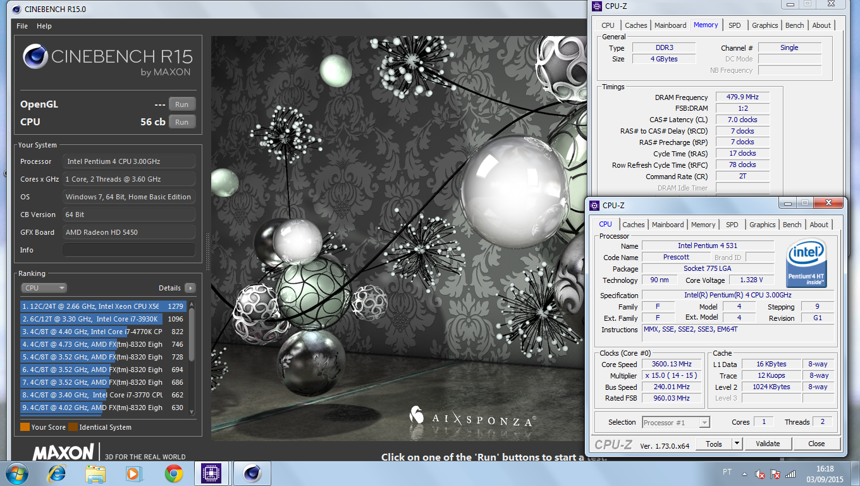Screen dimensions: 860x486
Task: Open Bench tab in back CPU-Z window
Action: click(x=795, y=25)
